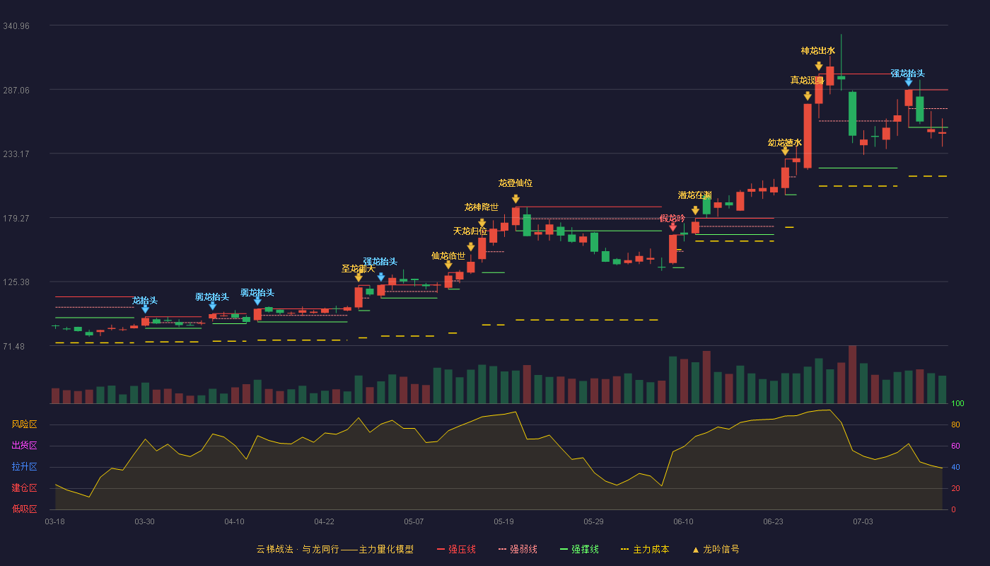Click the 100 value on the indicator axis
The image size is (990, 566).
click(957, 404)
